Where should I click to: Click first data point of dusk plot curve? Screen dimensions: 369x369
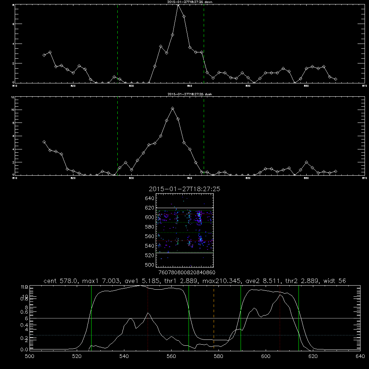44,142
